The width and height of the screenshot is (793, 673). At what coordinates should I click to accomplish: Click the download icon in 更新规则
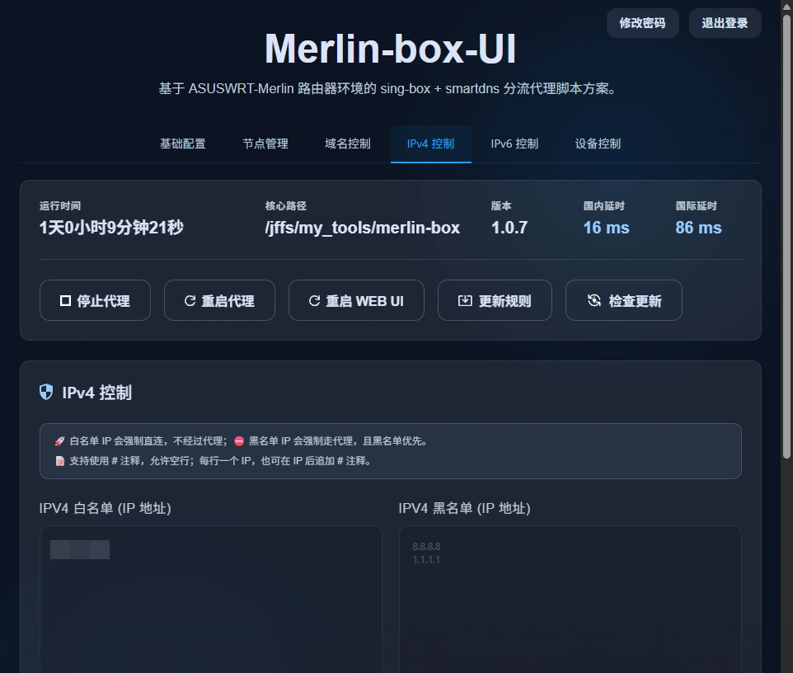(465, 300)
